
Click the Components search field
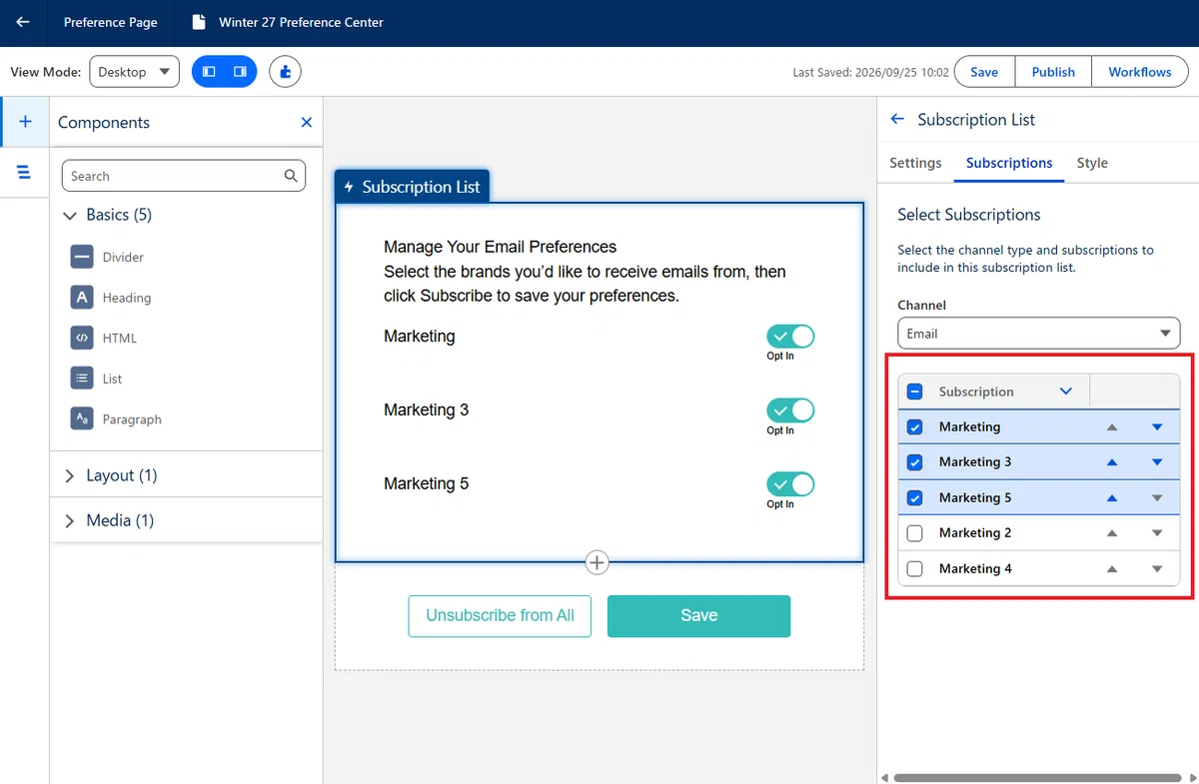[x=184, y=176]
